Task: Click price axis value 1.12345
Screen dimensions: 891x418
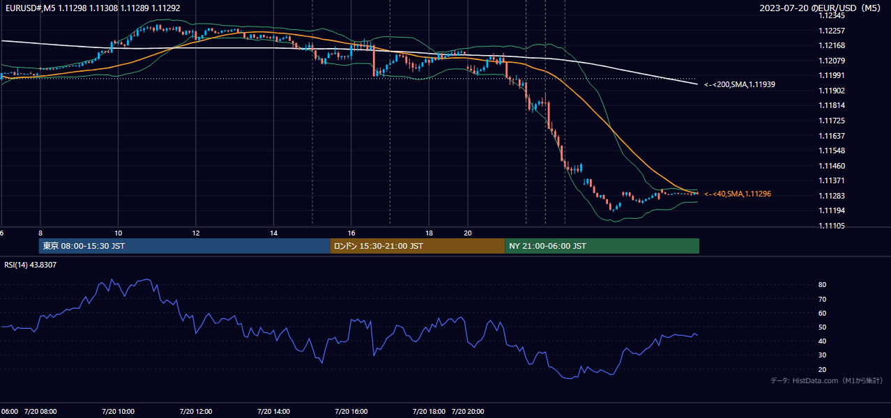Action: 831,15
